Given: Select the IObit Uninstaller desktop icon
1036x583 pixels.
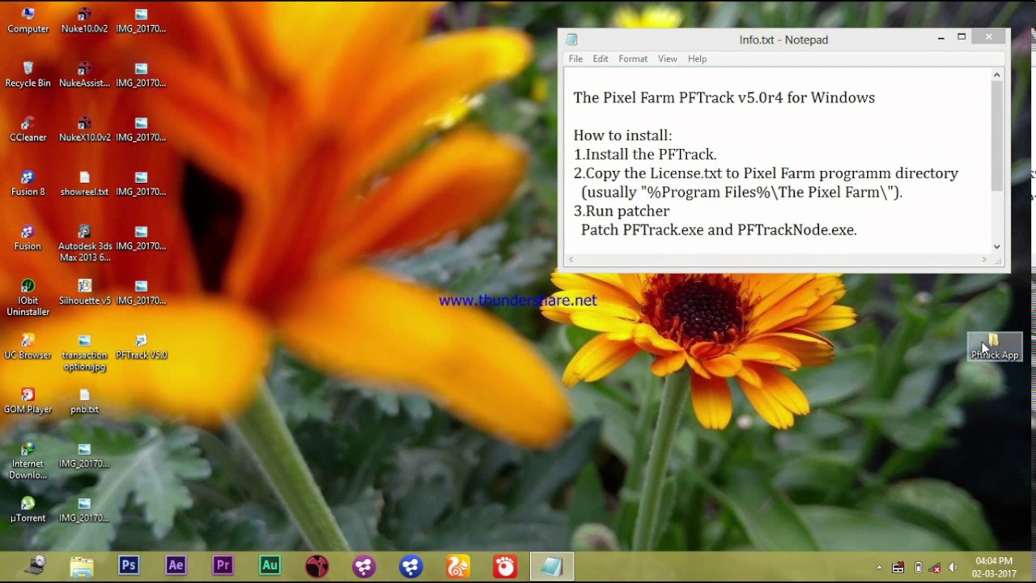Looking at the screenshot, I should (28, 297).
